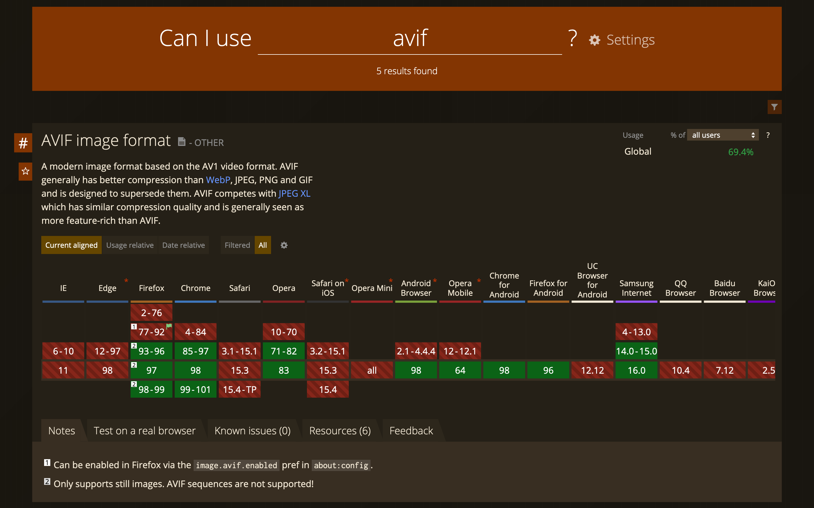
Task: Click Samsung Internet 14.0-15.0 cell
Action: point(637,351)
